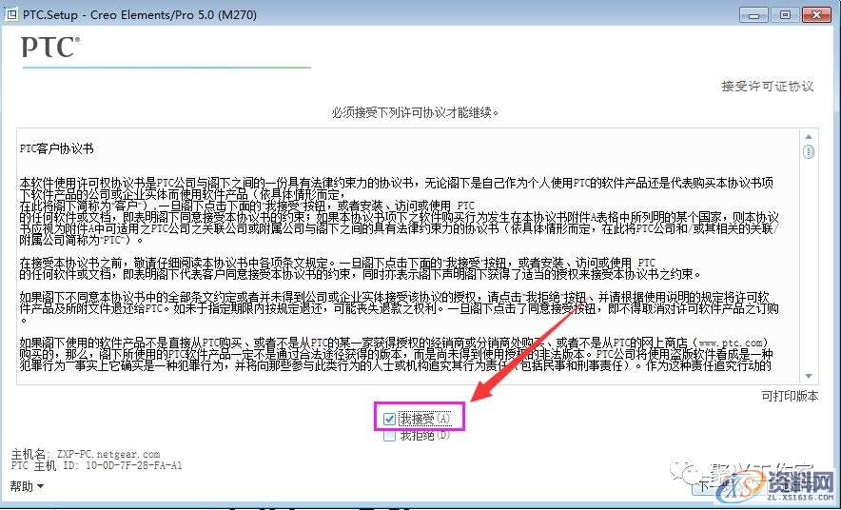Click the 接受许可证协议 heading text
Image resolution: width=841 pixels, height=510 pixels.
[768, 87]
